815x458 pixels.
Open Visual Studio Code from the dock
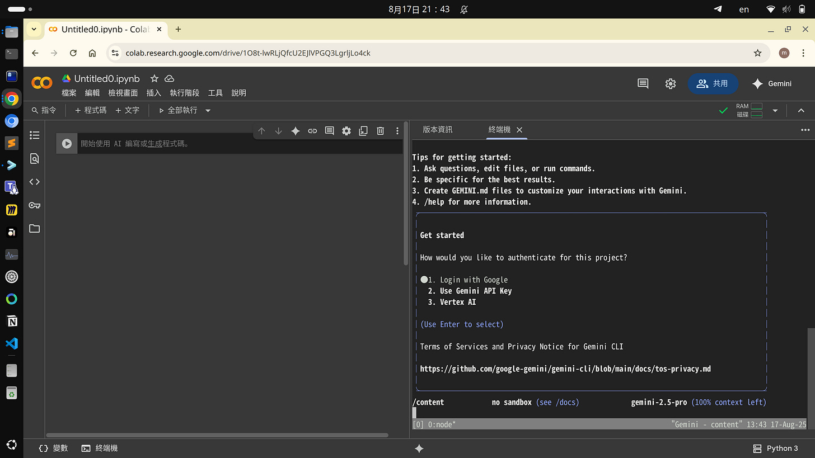click(x=12, y=343)
